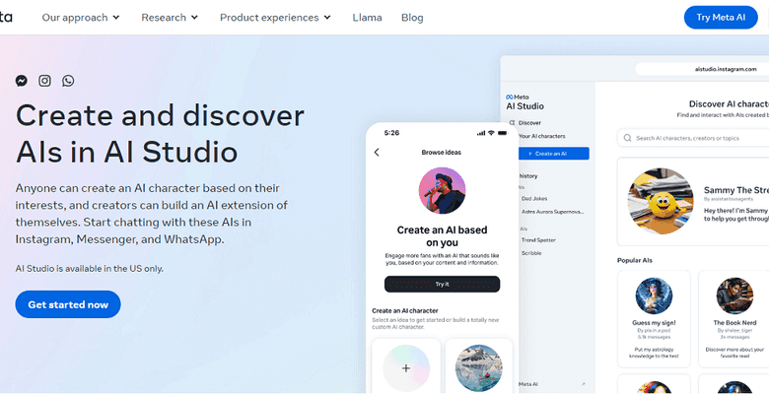Click the external arrow icon beside Meta AI
769x394 pixels.
[583, 384]
